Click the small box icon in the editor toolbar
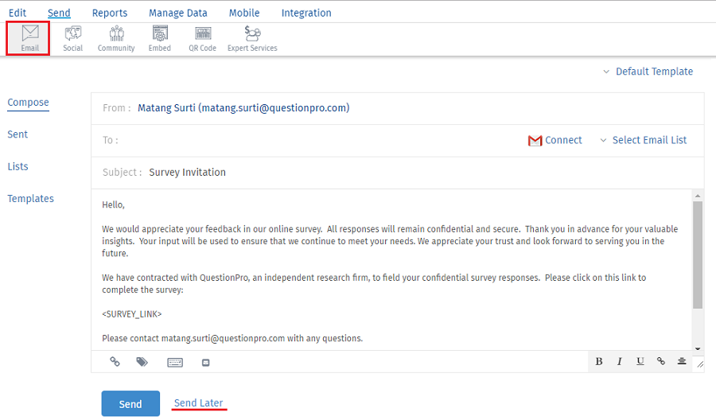Image resolution: width=716 pixels, height=420 pixels. [x=206, y=363]
